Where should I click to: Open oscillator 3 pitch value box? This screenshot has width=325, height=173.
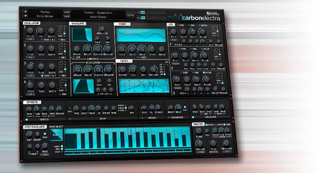pyautogui.click(x=30, y=76)
